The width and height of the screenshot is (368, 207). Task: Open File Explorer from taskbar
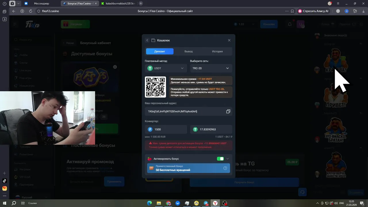pyautogui.click(x=159, y=203)
